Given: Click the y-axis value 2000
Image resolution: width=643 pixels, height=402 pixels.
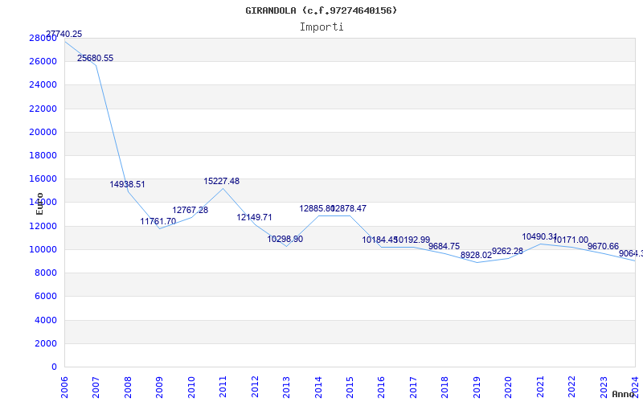Looking at the screenshot, I should 45,343.
